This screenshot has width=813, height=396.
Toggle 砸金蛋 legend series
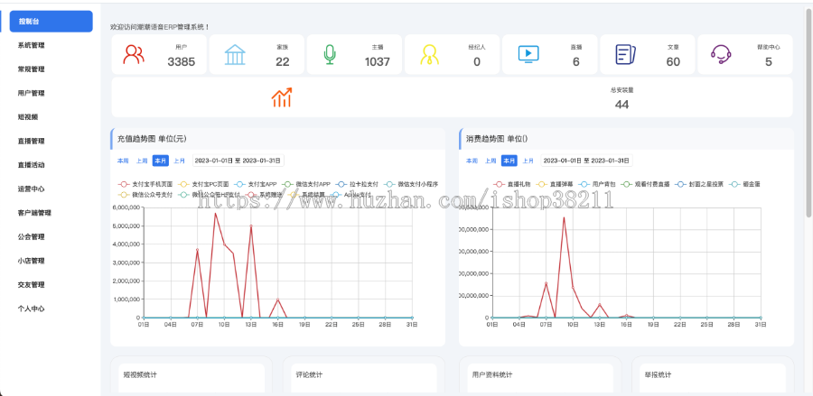(744, 184)
